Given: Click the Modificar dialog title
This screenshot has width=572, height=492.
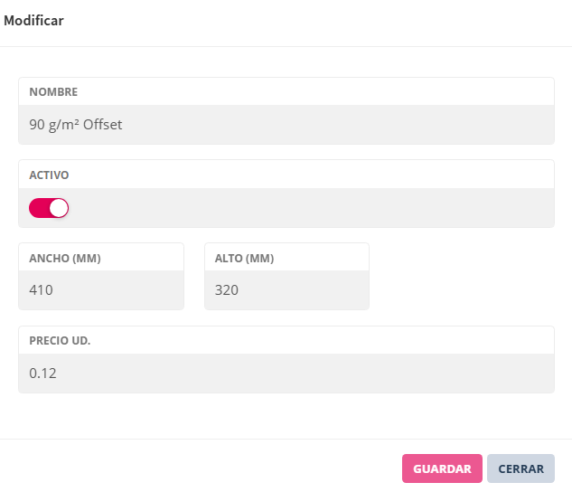Looking at the screenshot, I should 33,20.
